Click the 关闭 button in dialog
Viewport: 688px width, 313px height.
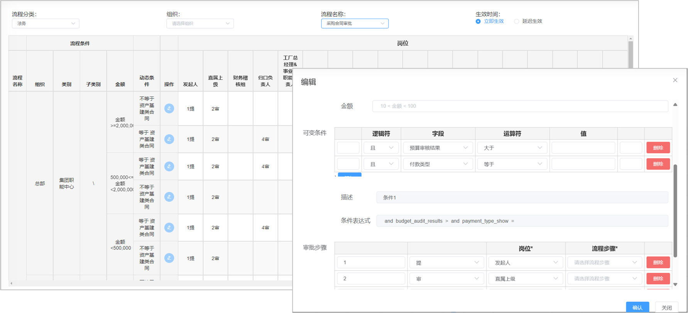coord(666,307)
